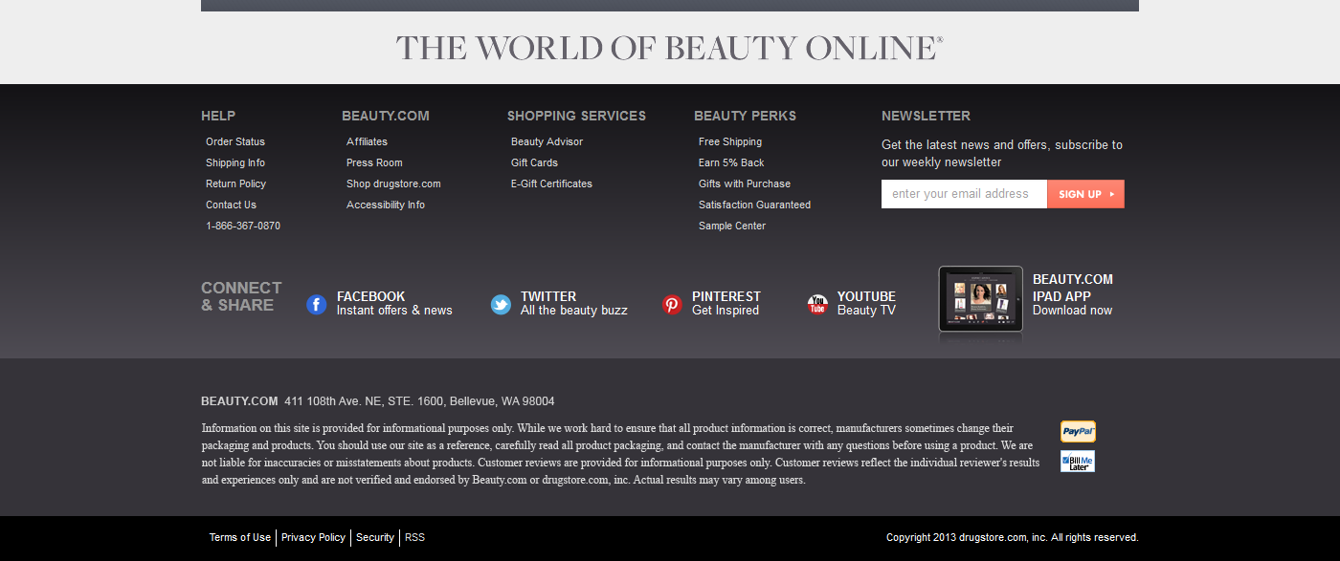The image size is (1340, 561).
Task: Click the Twitter bird icon
Action: click(x=501, y=305)
